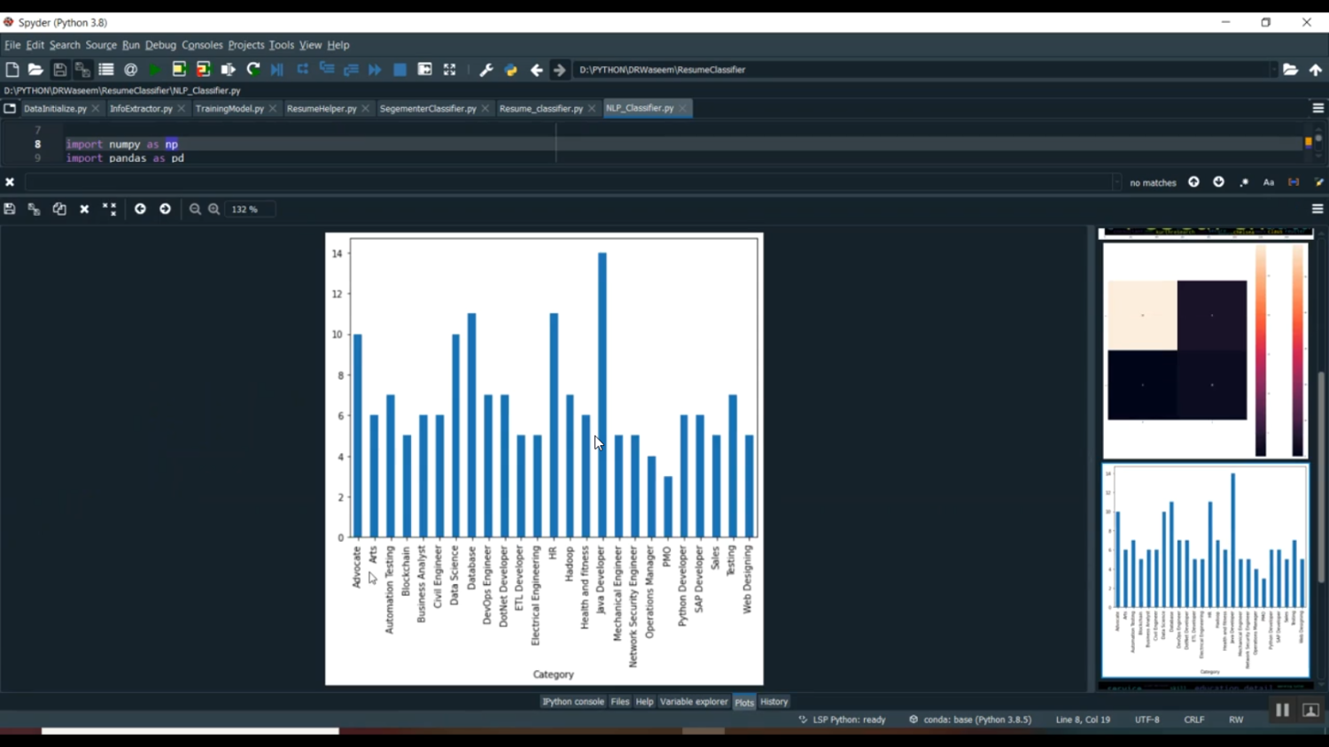
Task: Toggle regular expression search option
Action: point(1244,182)
